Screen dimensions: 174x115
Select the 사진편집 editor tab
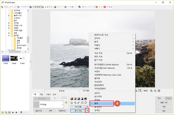point(35,7)
